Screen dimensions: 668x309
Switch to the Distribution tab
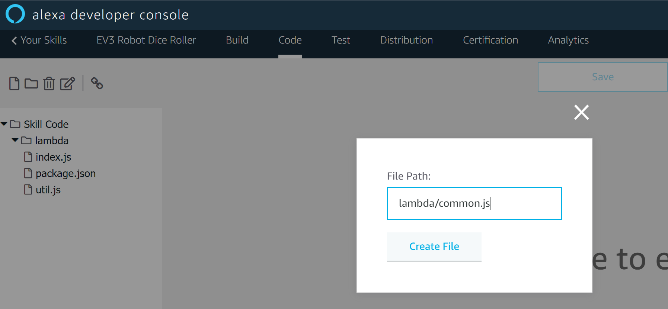(x=406, y=40)
